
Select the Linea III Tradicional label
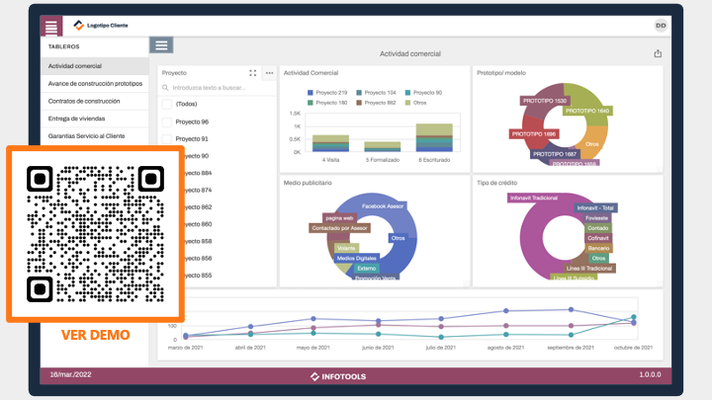(589, 269)
